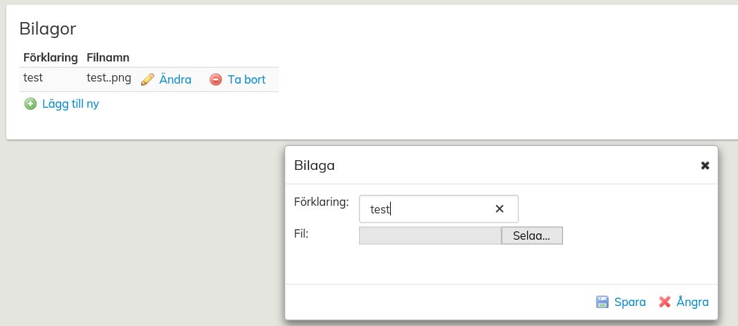Select the test..png filename cell
Viewport: 738px width, 326px height.
click(109, 78)
